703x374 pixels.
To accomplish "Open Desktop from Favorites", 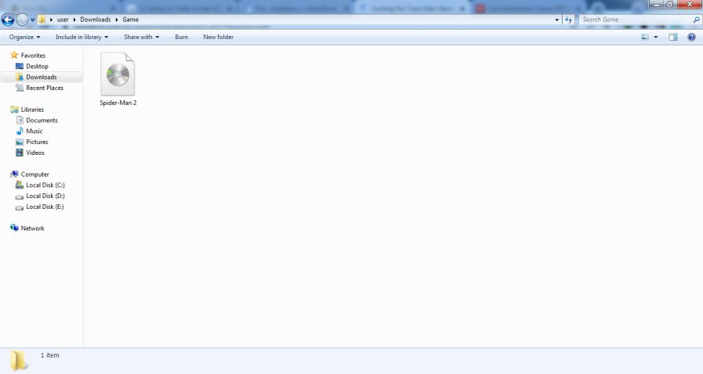I will point(37,67).
